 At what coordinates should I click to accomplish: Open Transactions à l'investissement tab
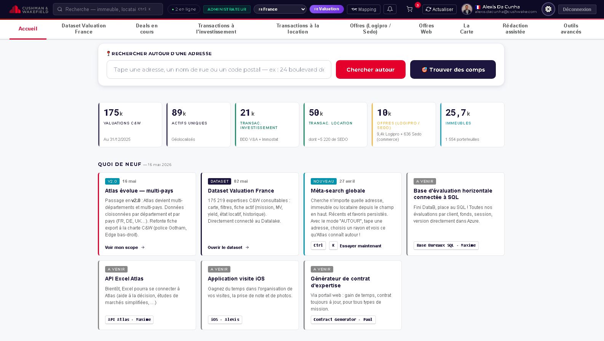tap(216, 29)
